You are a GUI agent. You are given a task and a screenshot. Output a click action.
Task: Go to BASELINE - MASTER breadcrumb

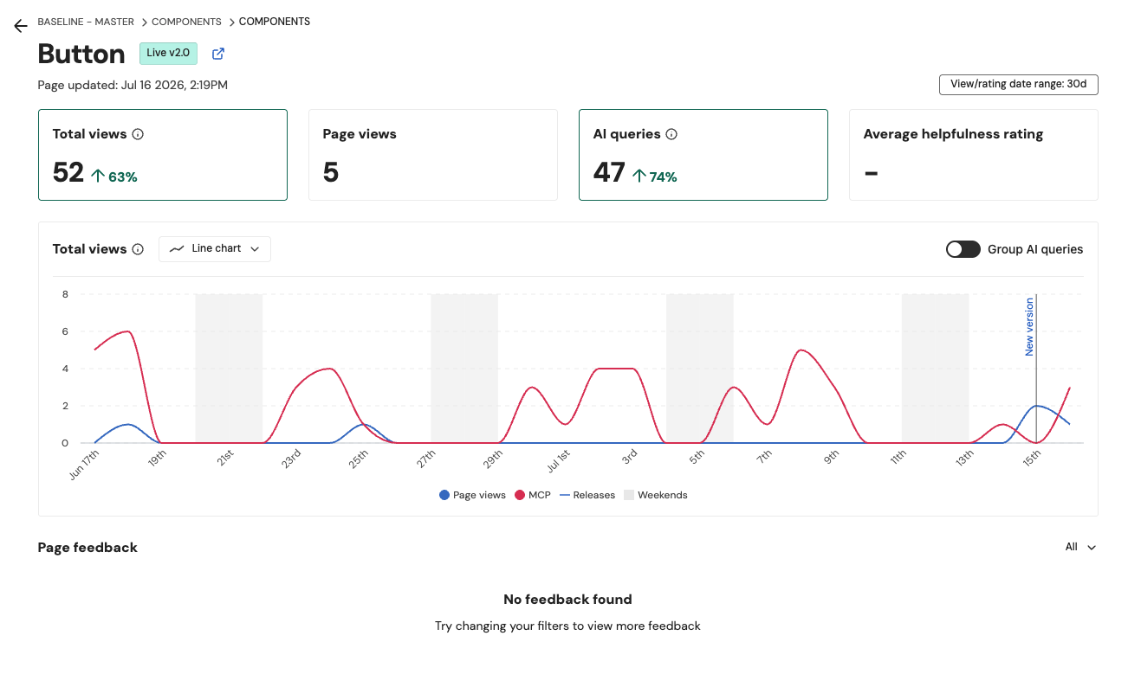click(86, 22)
